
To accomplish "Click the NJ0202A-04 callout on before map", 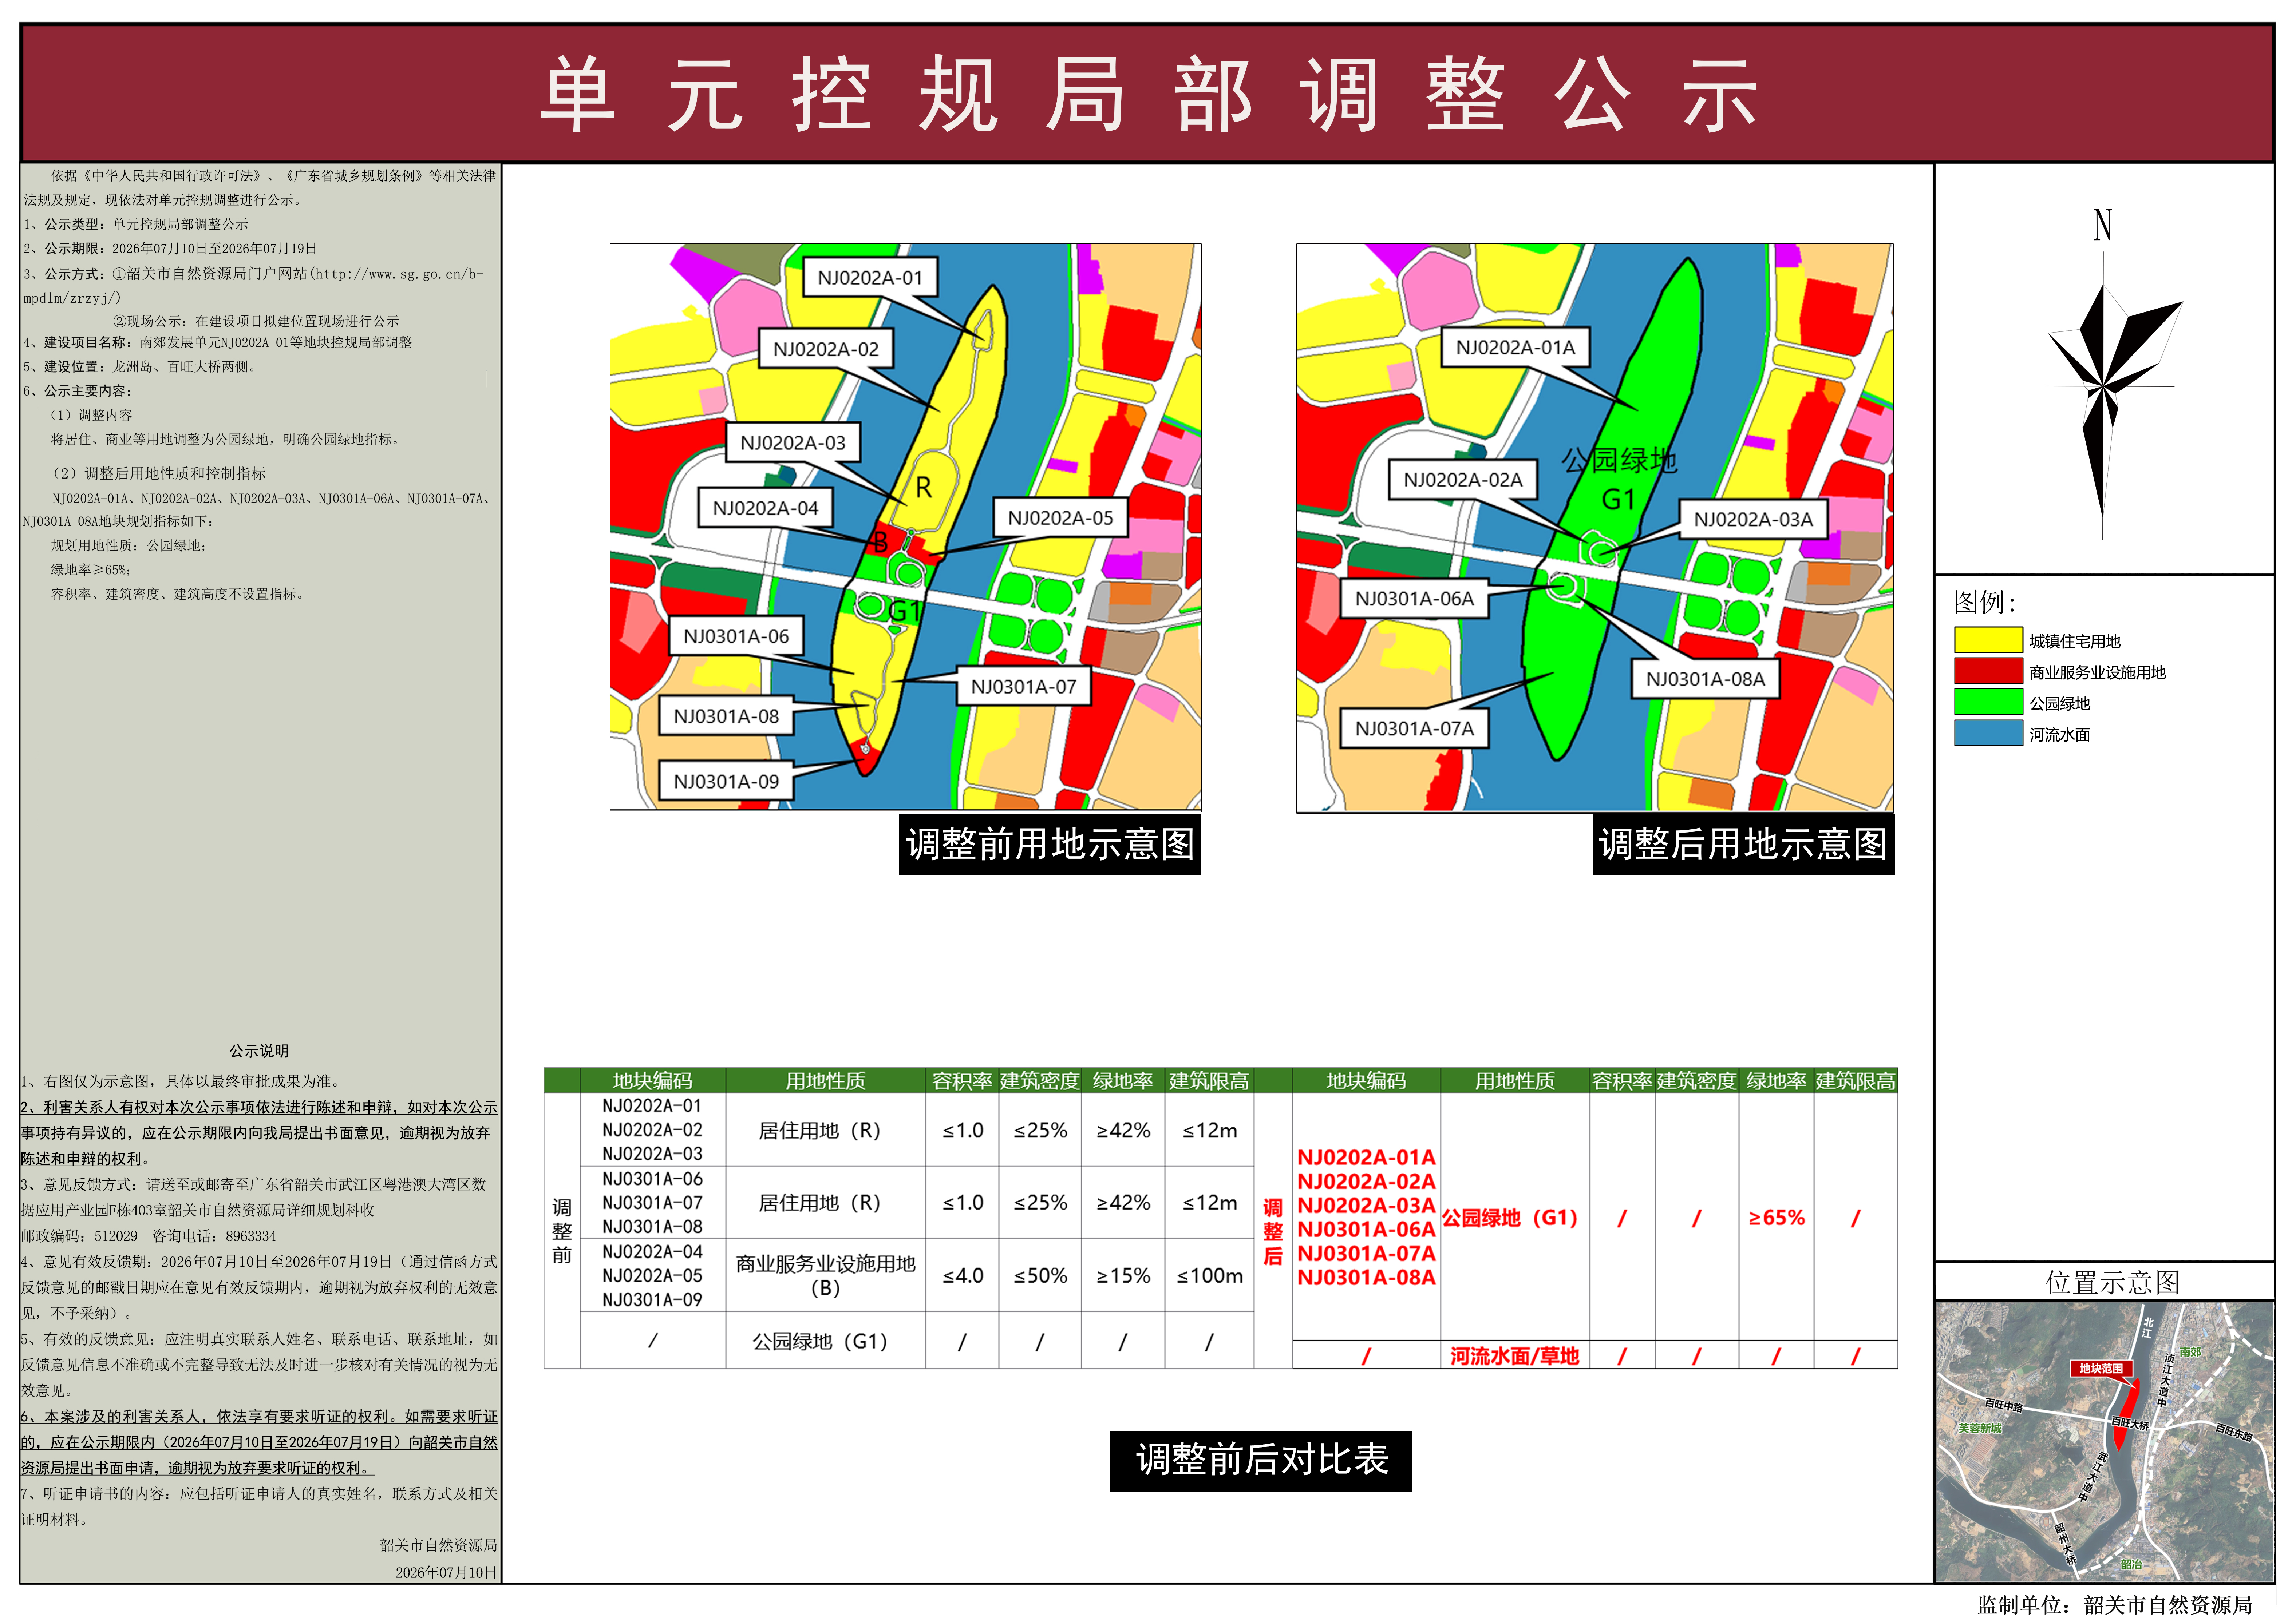I will click(x=764, y=508).
